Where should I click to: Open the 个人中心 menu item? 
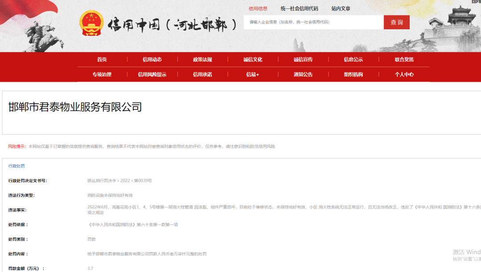(x=404, y=74)
